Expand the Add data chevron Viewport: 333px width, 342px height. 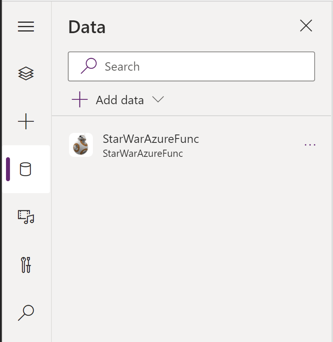[x=158, y=99]
